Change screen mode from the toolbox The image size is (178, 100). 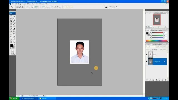pyautogui.click(x=13, y=54)
